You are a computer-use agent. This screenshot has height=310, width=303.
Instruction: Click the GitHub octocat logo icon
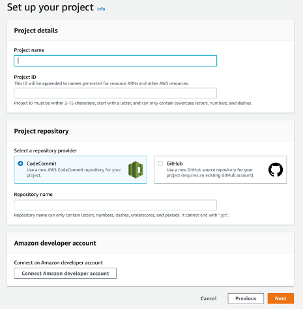[x=276, y=170]
